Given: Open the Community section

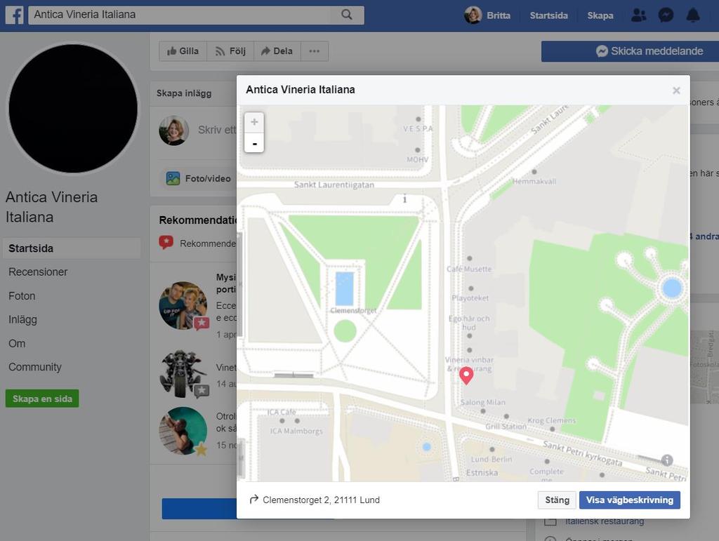Looking at the screenshot, I should click(x=35, y=368).
